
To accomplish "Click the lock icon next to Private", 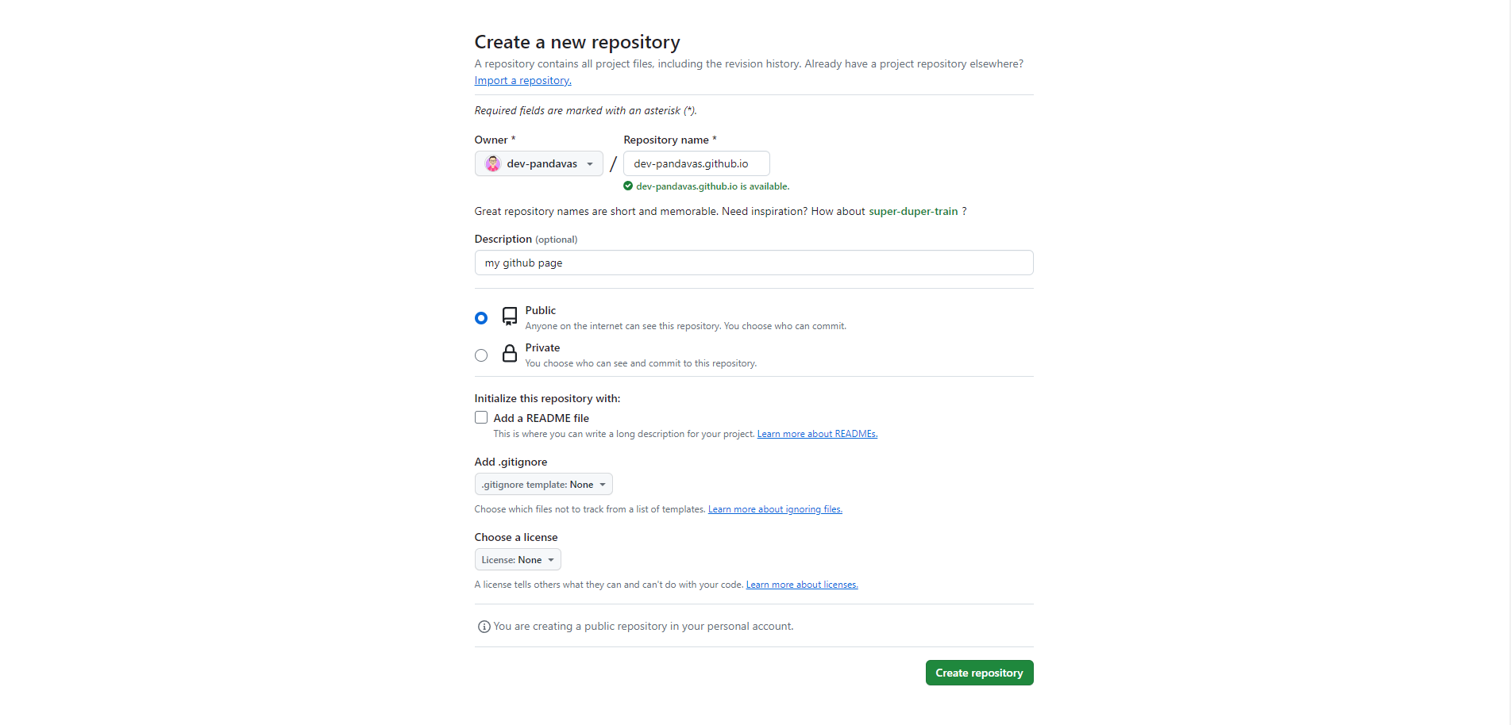I will coord(509,354).
